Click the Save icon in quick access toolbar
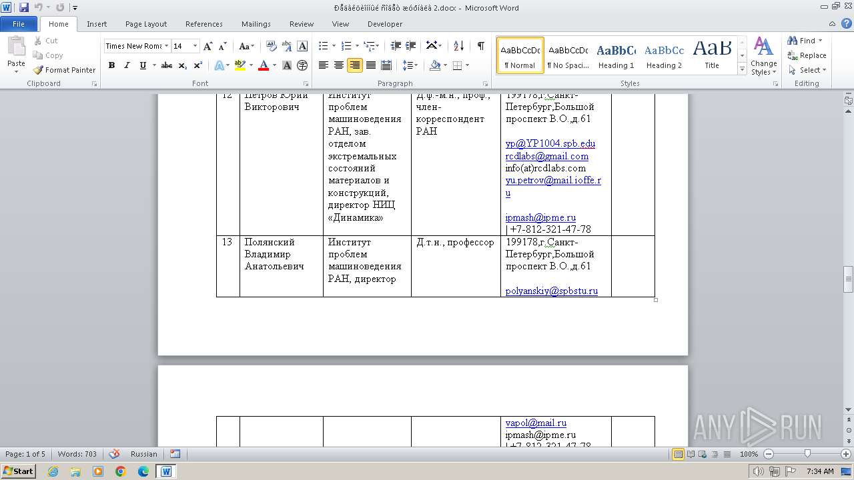Viewport: 854px width, 480px height. pyautogui.click(x=24, y=7)
